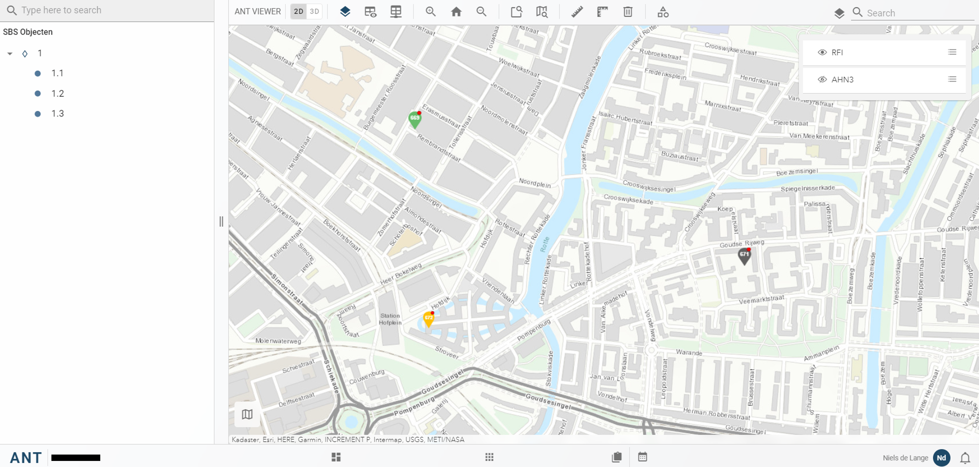This screenshot has height=467, width=979.
Task: Click the export/search document icon
Action: 516,12
